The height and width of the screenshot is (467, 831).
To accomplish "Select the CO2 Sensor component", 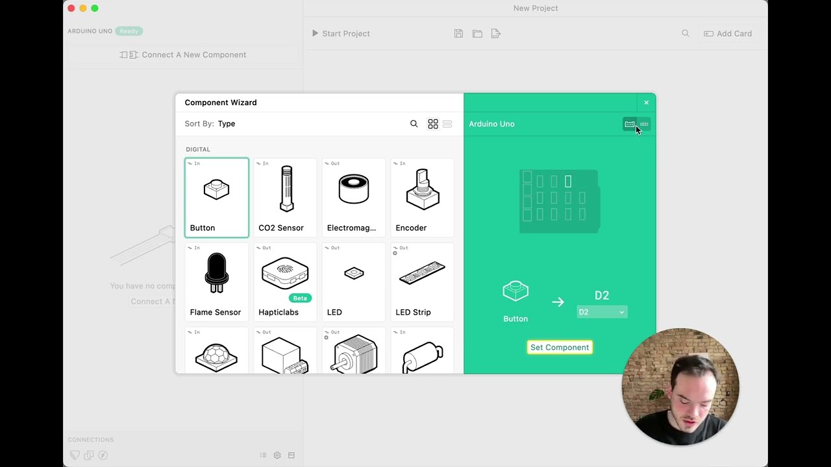I will [285, 198].
